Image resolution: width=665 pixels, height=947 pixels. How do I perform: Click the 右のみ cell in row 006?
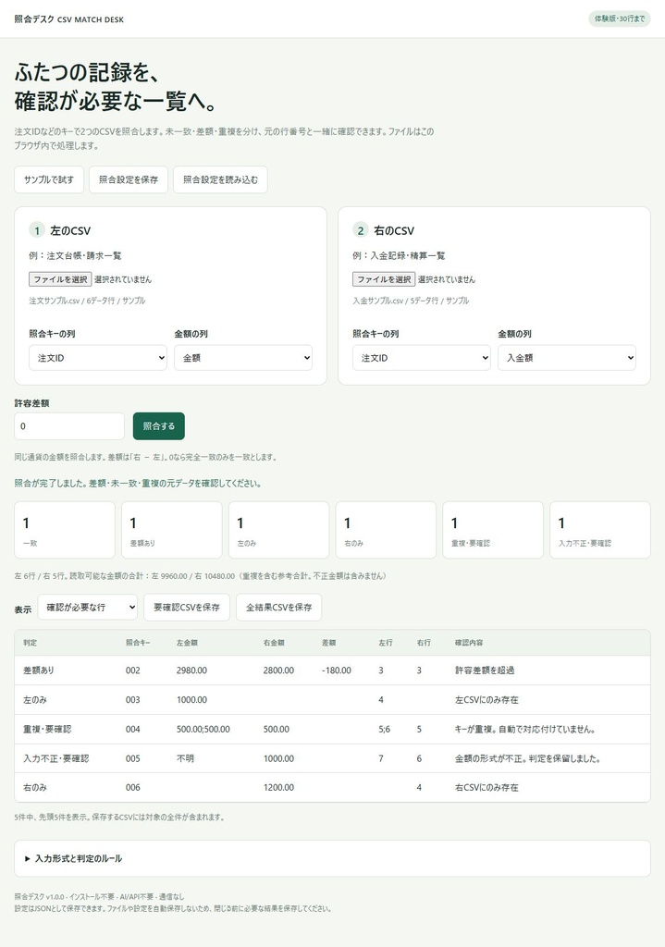pyautogui.click(x=35, y=788)
